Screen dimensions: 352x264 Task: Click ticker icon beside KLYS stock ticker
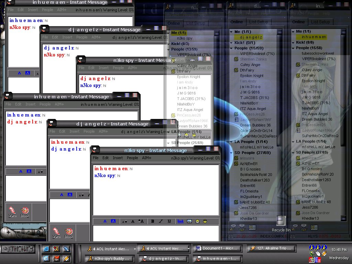pyautogui.click(x=292, y=236)
